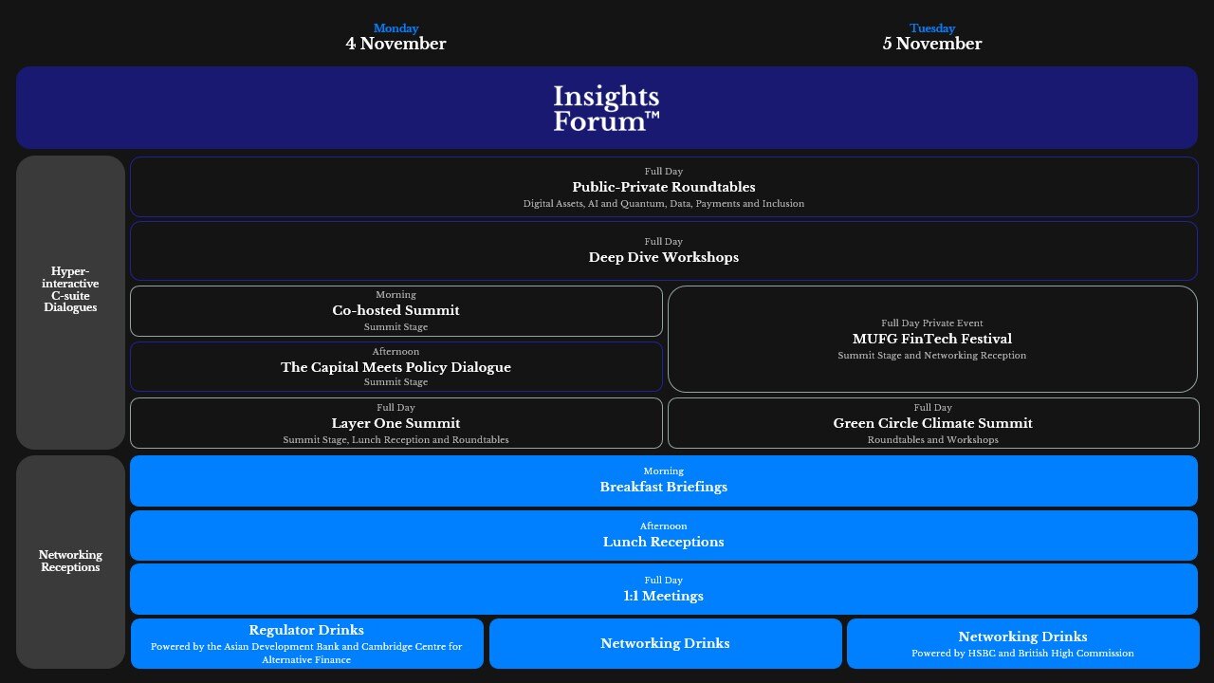The height and width of the screenshot is (683, 1214).
Task: Open the Regulator Drinks card
Action: [x=306, y=644]
